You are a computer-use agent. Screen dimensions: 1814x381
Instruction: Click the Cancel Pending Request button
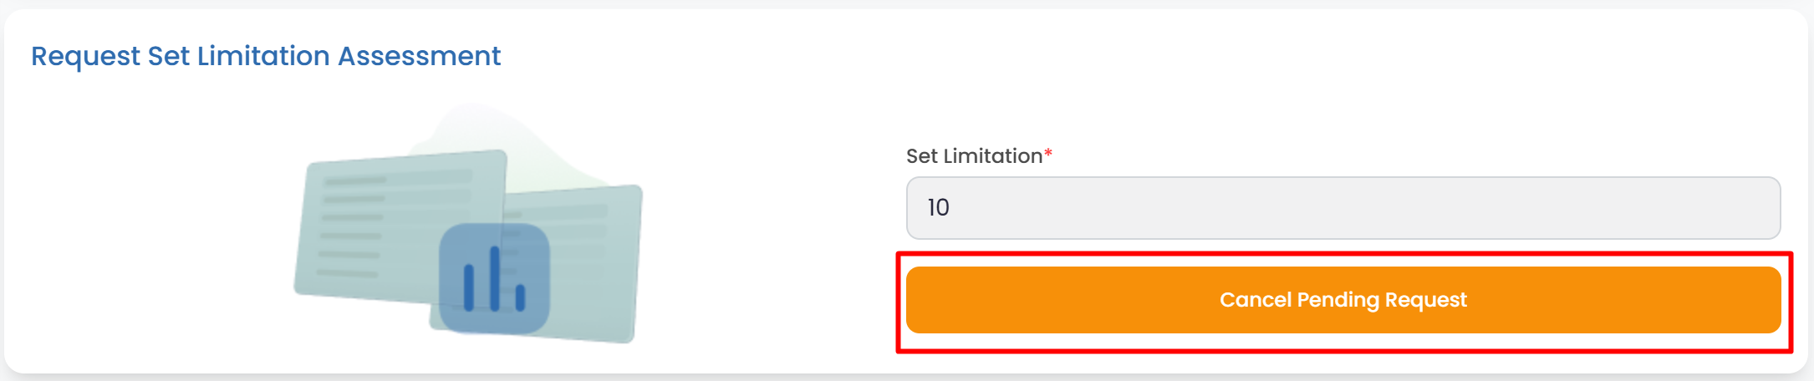[1343, 300]
